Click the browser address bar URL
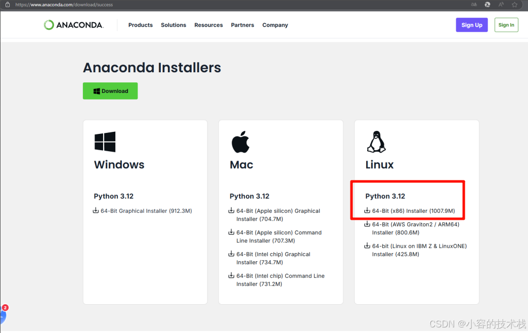 64,5
